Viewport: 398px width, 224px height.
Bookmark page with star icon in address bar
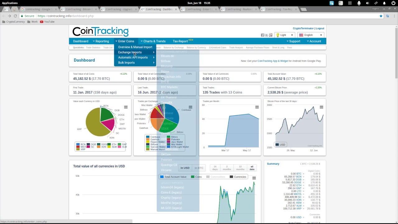381,16
